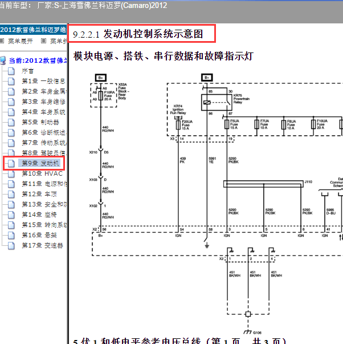Collapse menus with 菜单折叠 button
This screenshot has width=343, height=344.
tap(58, 41)
